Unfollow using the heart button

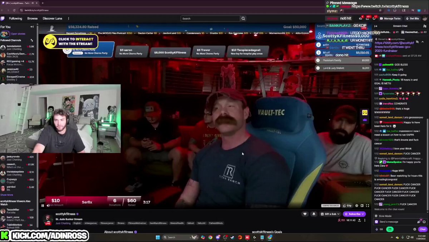tap(305, 214)
